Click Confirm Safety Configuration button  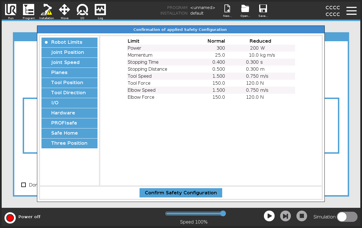point(181,193)
